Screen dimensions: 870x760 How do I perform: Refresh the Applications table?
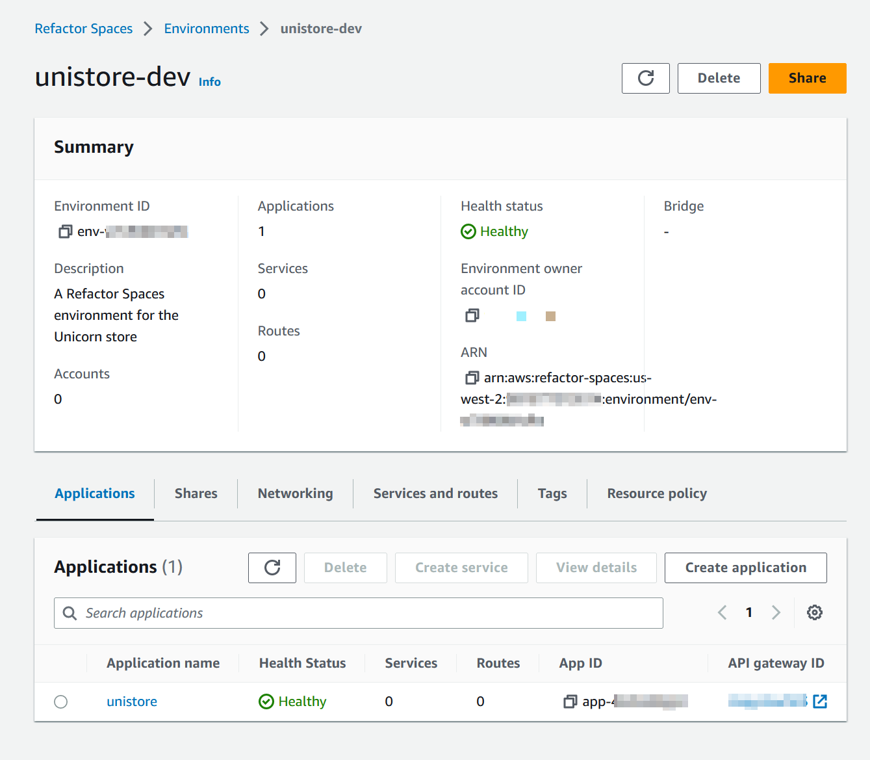pyautogui.click(x=272, y=568)
